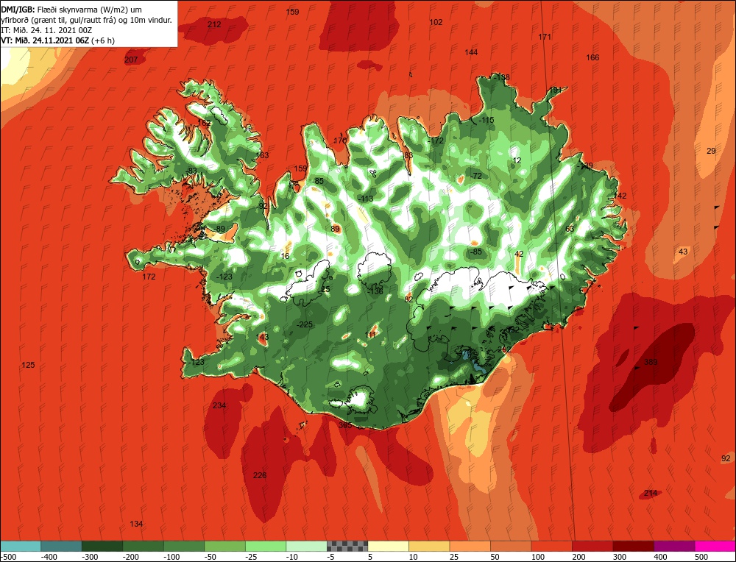Screen dimensions: 736x562
Task: Click the -100 to -50 legend swatch
Action: (x=184, y=546)
